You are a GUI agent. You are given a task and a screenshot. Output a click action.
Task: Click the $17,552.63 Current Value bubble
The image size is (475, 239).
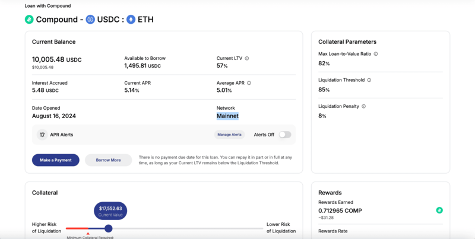click(110, 211)
